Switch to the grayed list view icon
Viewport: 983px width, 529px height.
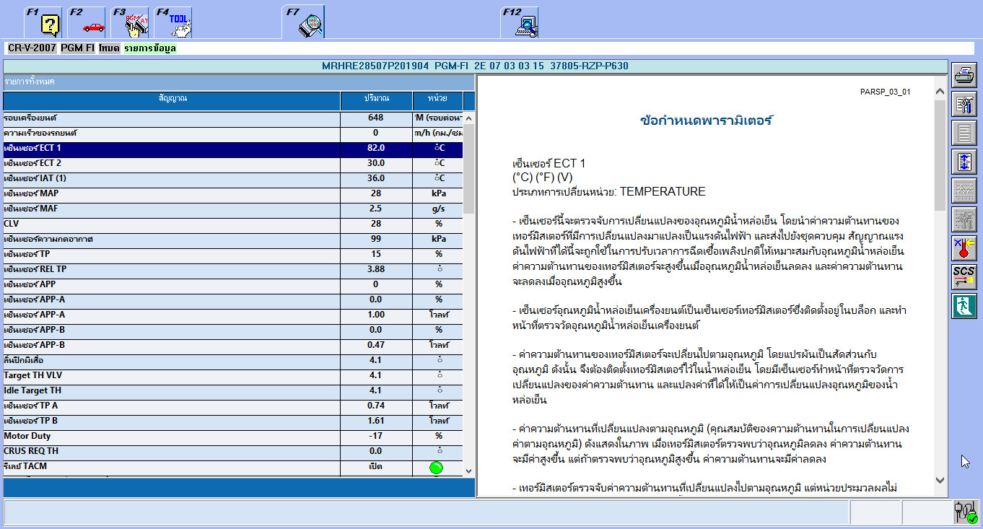[x=964, y=134]
